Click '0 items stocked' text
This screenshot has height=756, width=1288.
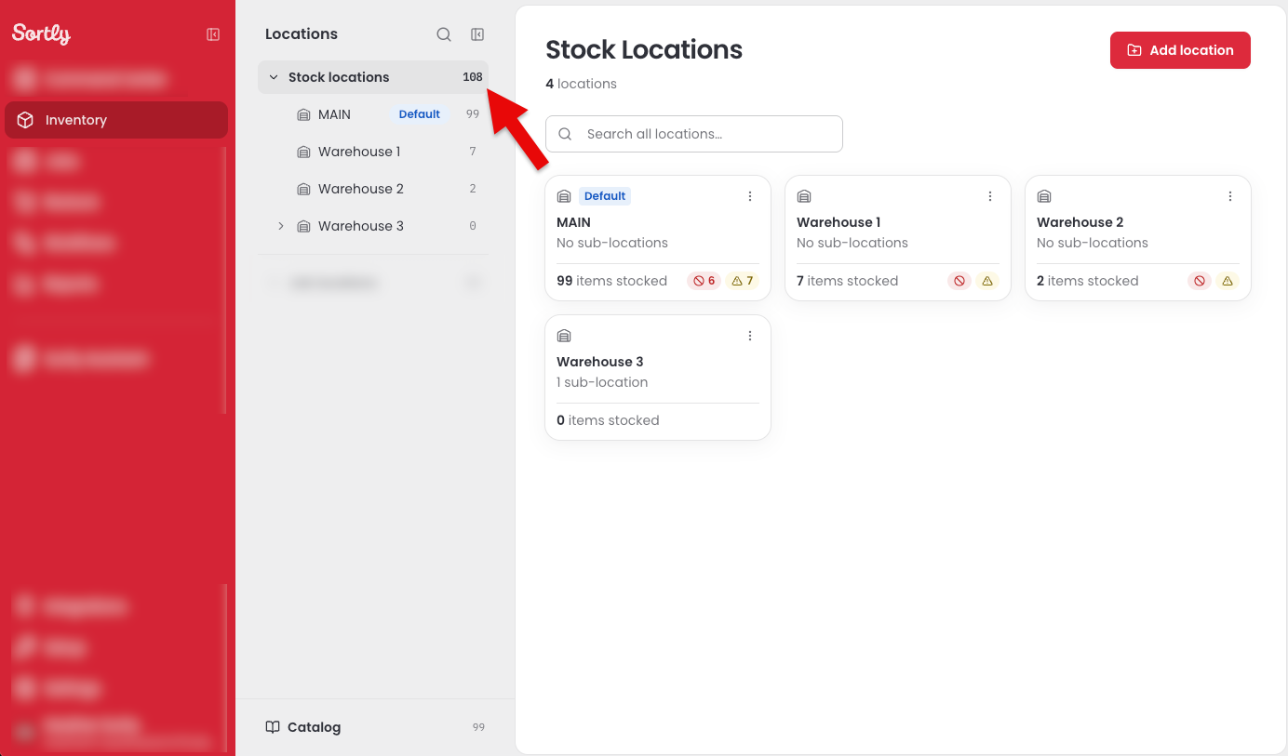pyautogui.click(x=608, y=420)
